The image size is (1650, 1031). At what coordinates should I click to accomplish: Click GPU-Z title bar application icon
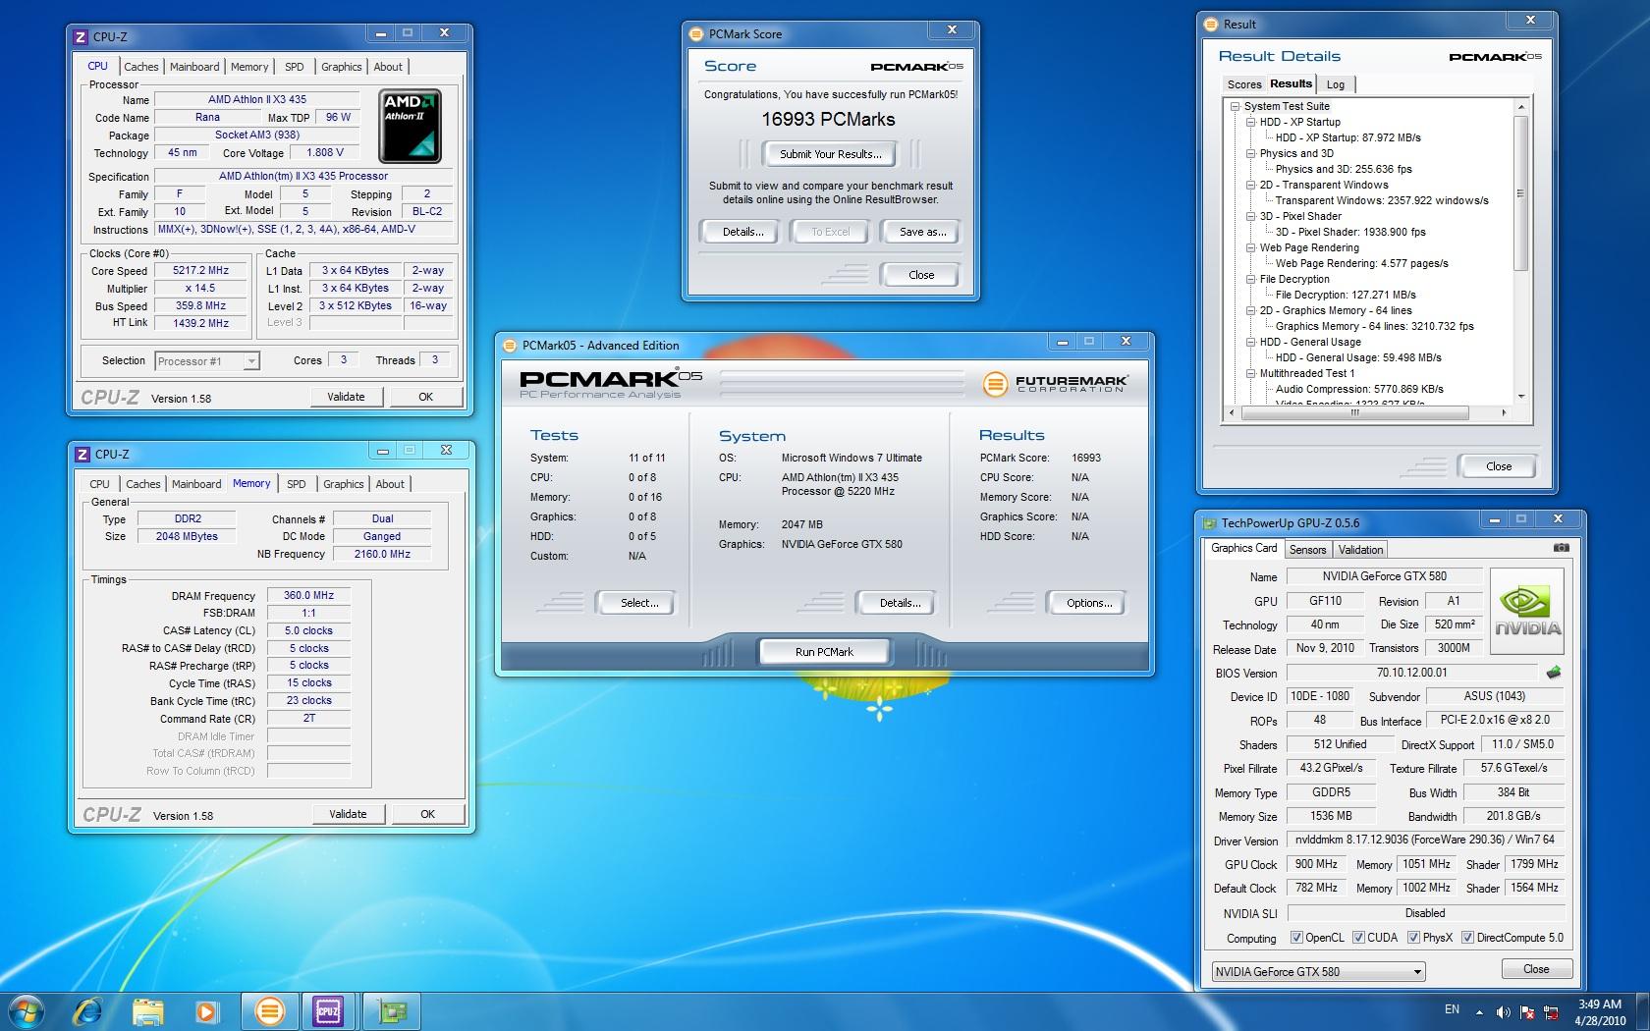(x=1209, y=523)
